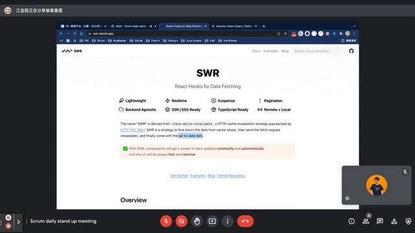
Task: Leave the call with red hang-up button
Action: coord(245,221)
